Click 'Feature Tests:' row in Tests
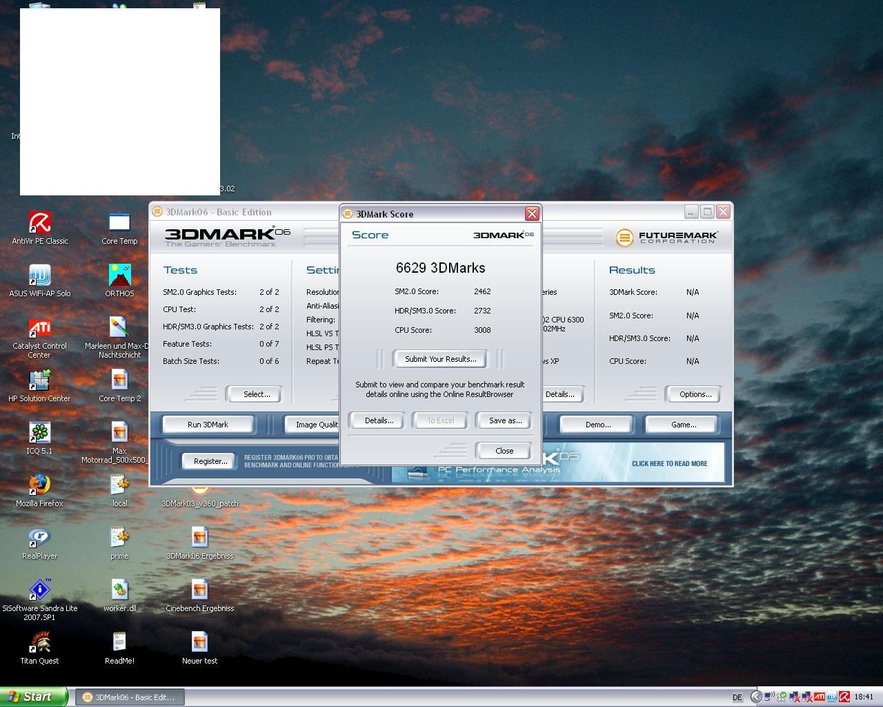This screenshot has height=707, width=883. [x=221, y=344]
